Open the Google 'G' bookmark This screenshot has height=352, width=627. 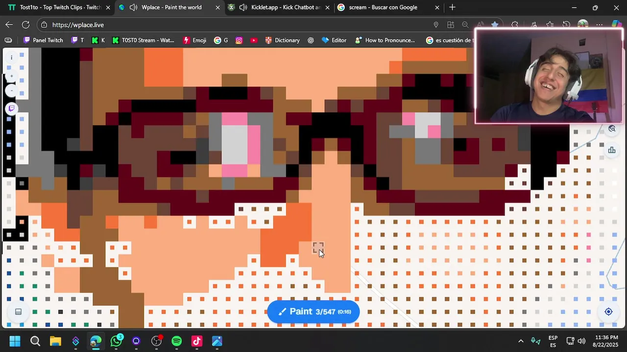pos(221,40)
